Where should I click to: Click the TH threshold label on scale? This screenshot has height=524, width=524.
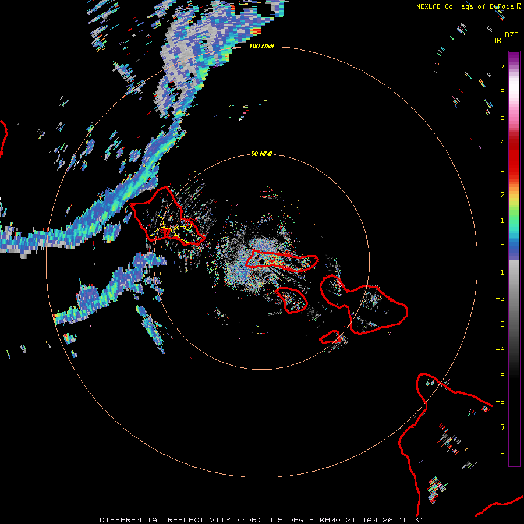click(500, 454)
